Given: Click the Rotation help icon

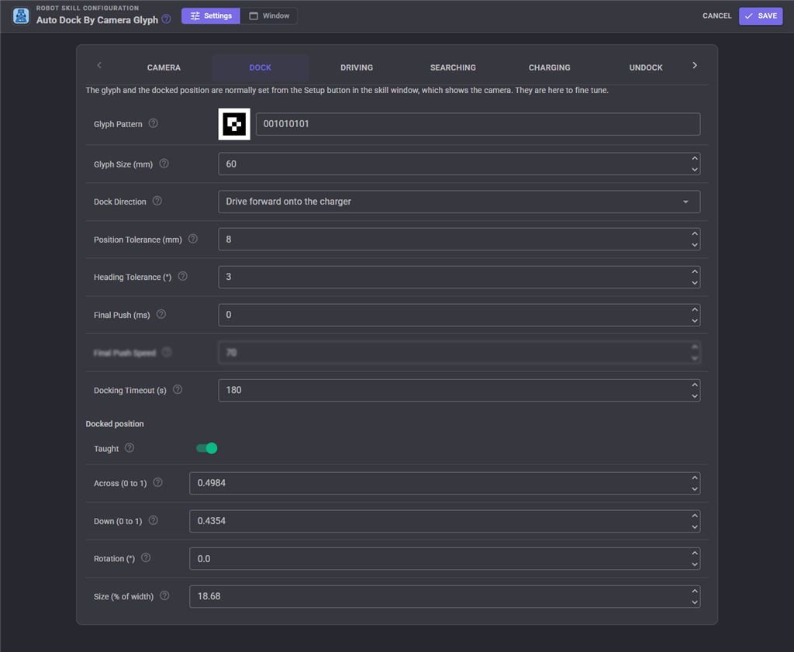Looking at the screenshot, I should coord(146,558).
